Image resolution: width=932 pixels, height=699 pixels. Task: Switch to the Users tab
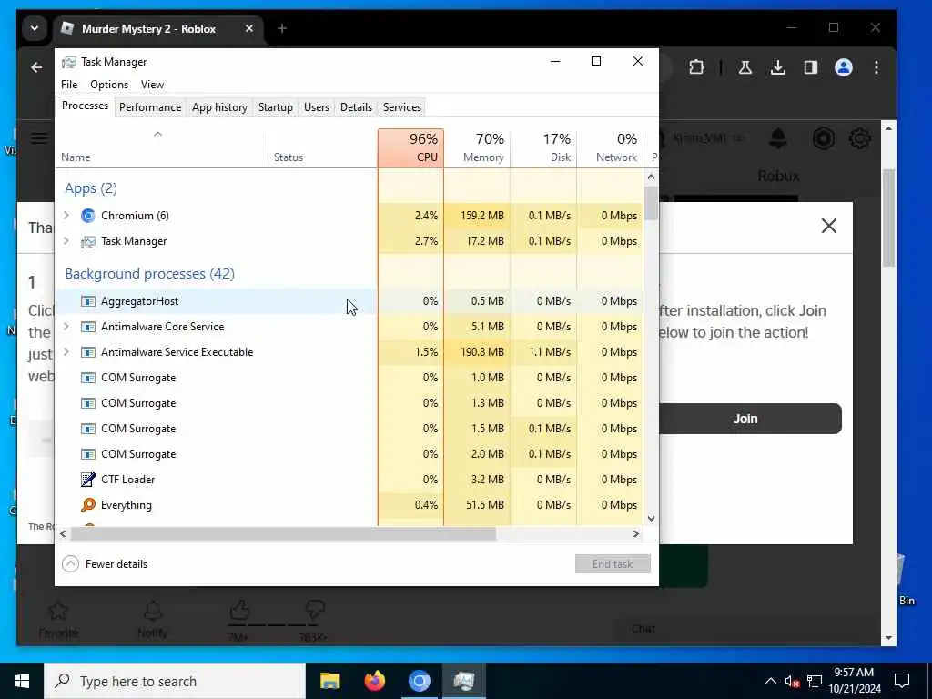pyautogui.click(x=316, y=107)
